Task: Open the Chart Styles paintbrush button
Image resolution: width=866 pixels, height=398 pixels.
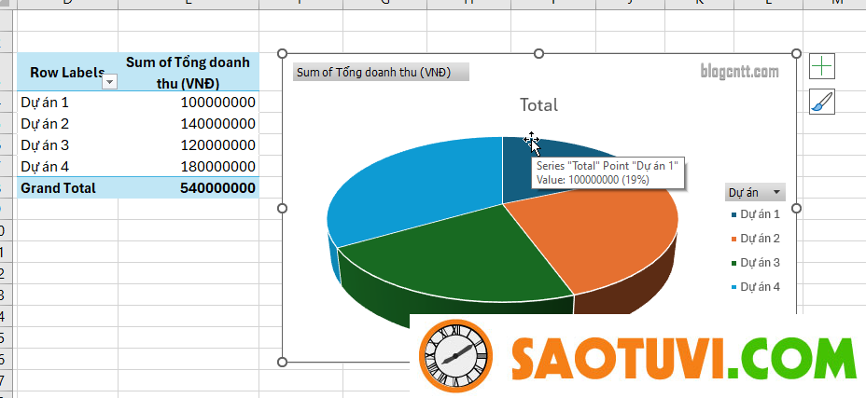Action: tap(821, 103)
